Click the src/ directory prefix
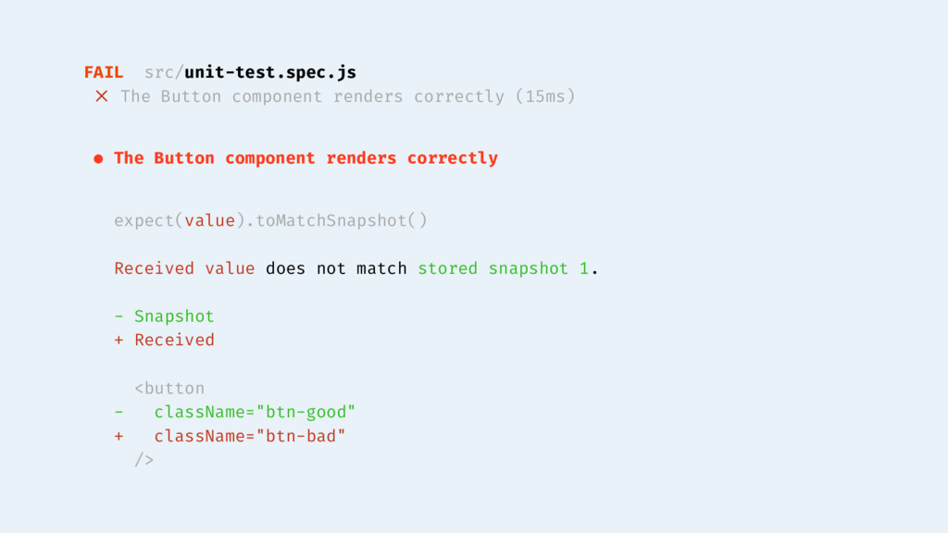This screenshot has width=948, height=533. pyautogui.click(x=164, y=73)
